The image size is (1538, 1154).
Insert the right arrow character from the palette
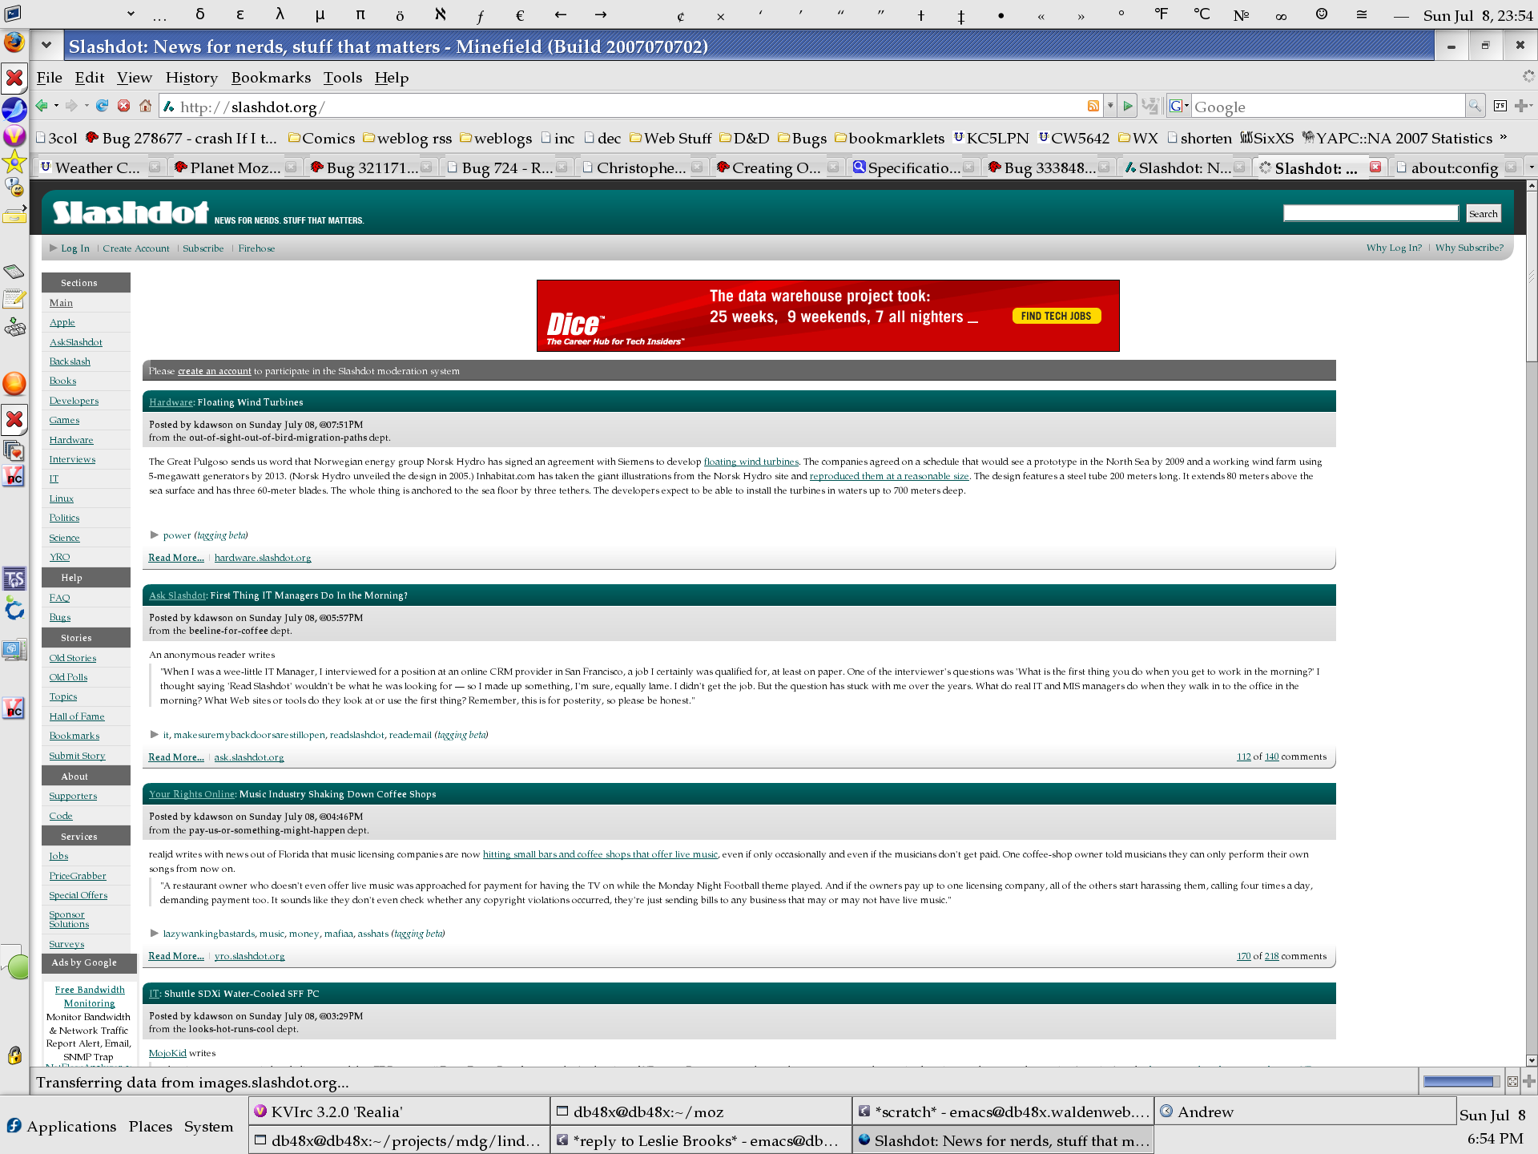pyautogui.click(x=601, y=14)
